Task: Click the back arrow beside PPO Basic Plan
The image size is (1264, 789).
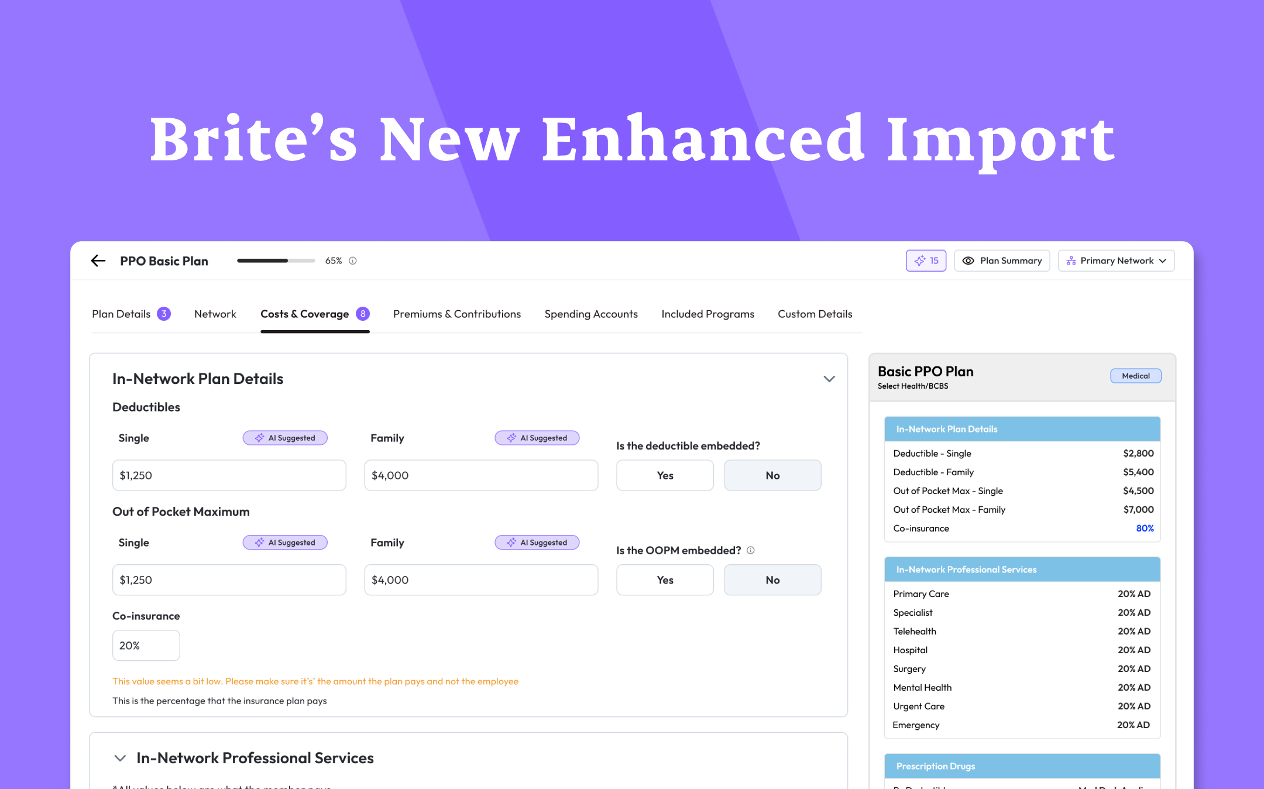Action: (x=98, y=261)
